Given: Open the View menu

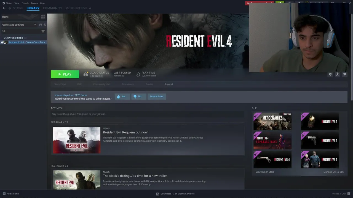Looking at the screenshot, I should 17,3.
